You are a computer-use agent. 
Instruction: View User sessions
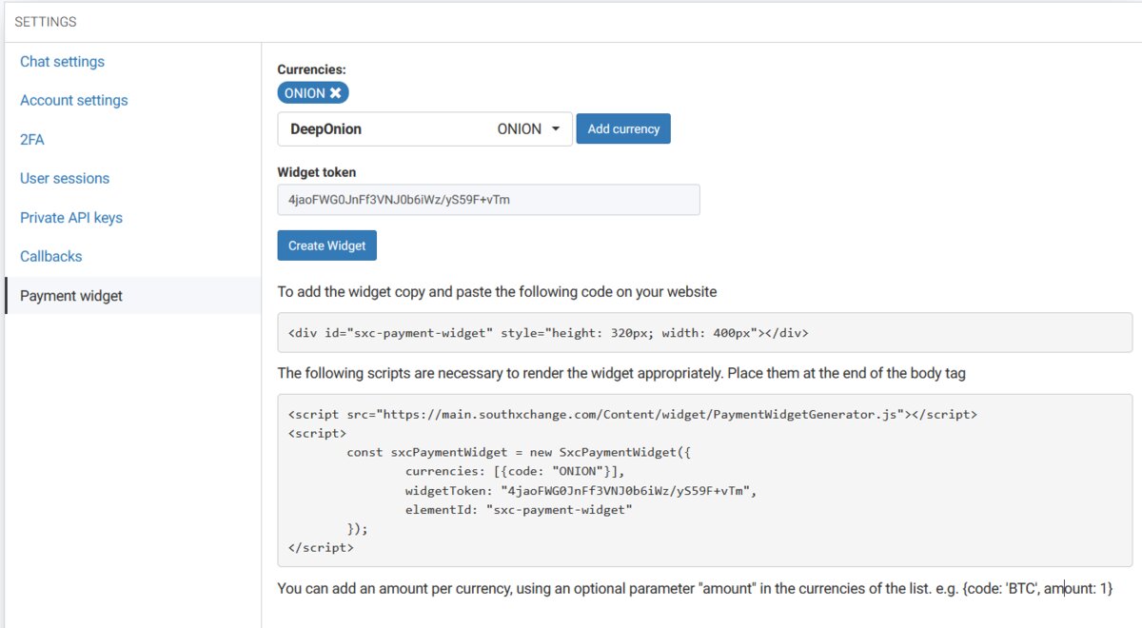(65, 179)
